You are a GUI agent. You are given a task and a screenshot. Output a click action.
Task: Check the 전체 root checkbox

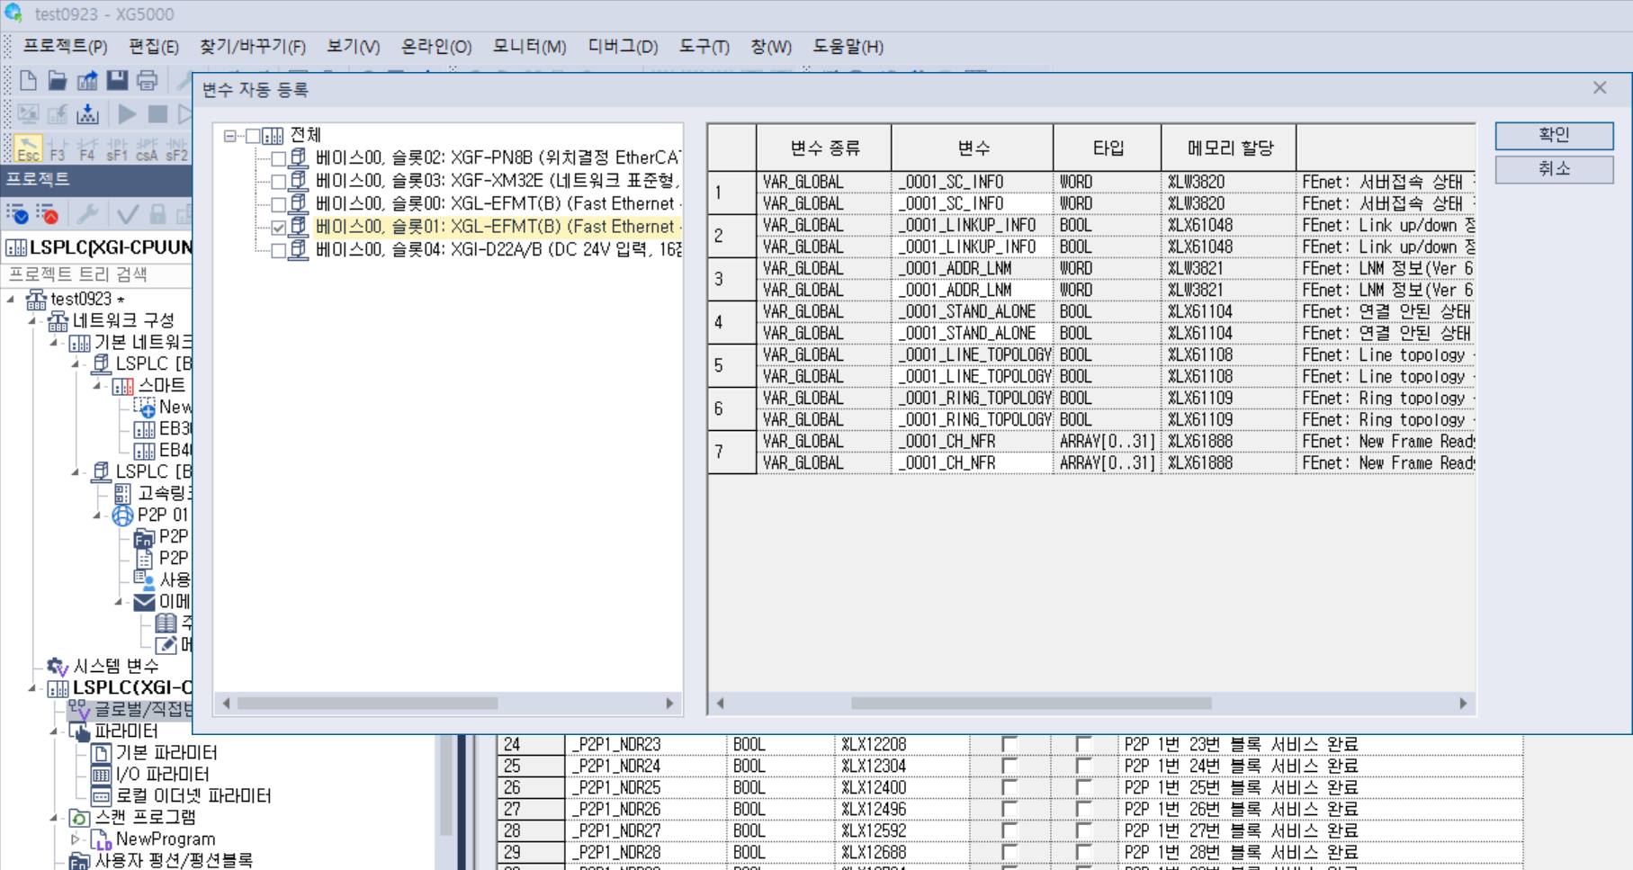[252, 135]
